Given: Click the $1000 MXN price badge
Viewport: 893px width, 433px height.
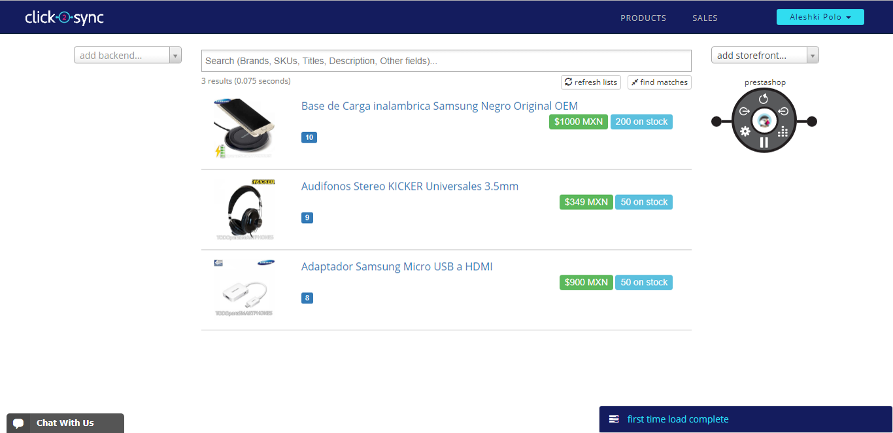Looking at the screenshot, I should click(x=579, y=122).
